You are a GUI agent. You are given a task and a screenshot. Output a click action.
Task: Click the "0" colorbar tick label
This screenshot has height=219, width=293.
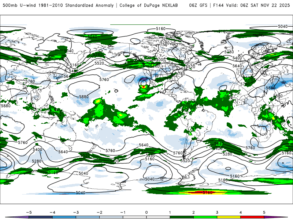146,212
